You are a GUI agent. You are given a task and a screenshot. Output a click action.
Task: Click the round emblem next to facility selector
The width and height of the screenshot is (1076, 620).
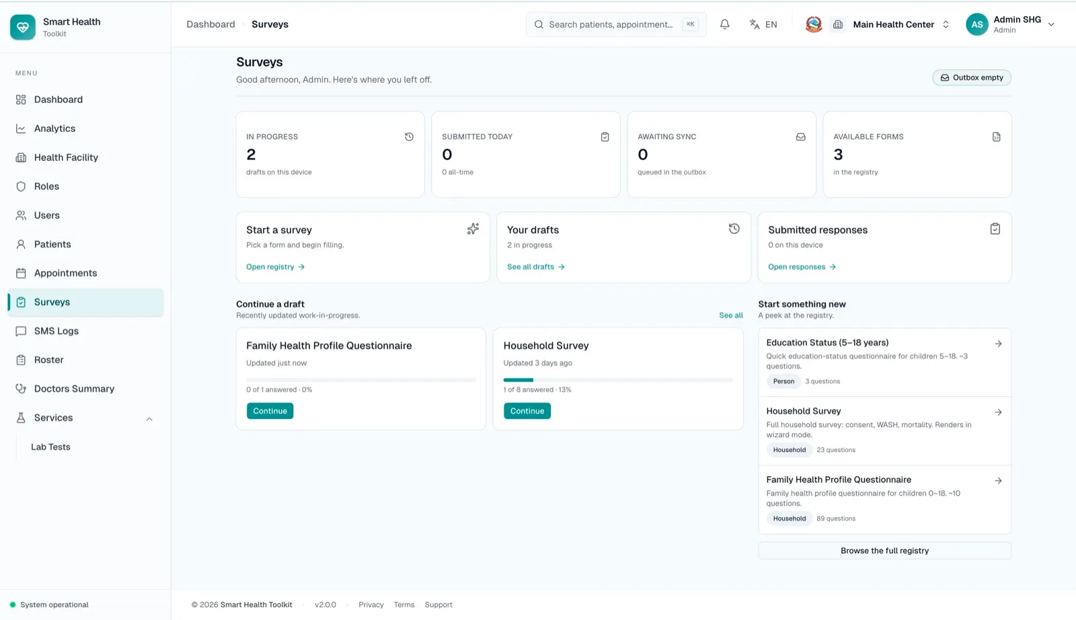(814, 24)
